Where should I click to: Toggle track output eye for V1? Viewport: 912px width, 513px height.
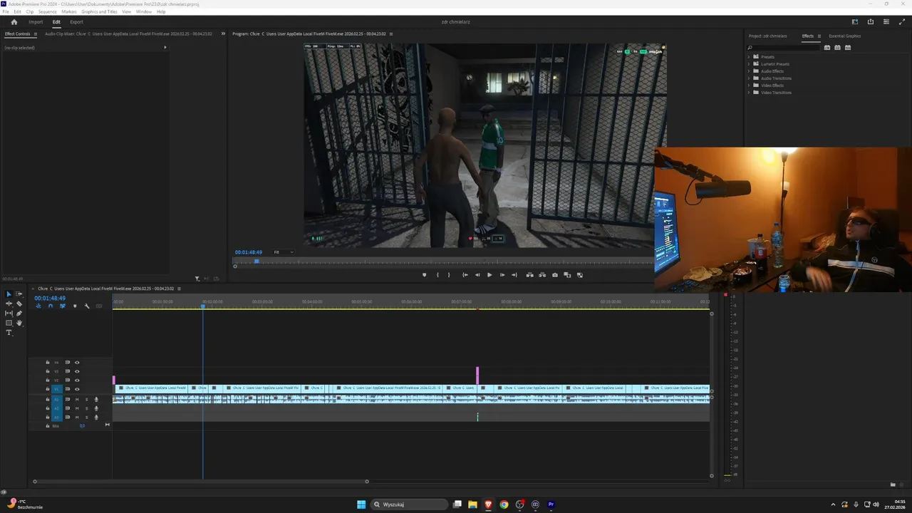click(x=77, y=389)
